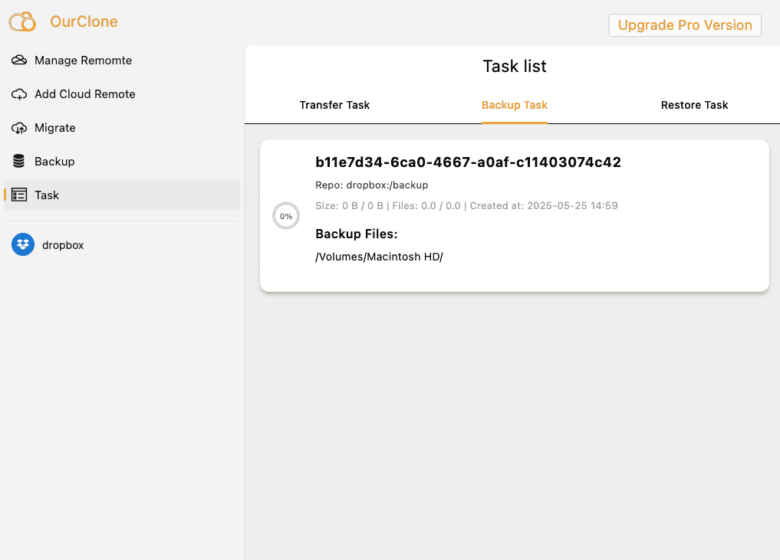The width and height of the screenshot is (780, 560).
Task: Switch to the Backup Task tab
Action: (515, 106)
